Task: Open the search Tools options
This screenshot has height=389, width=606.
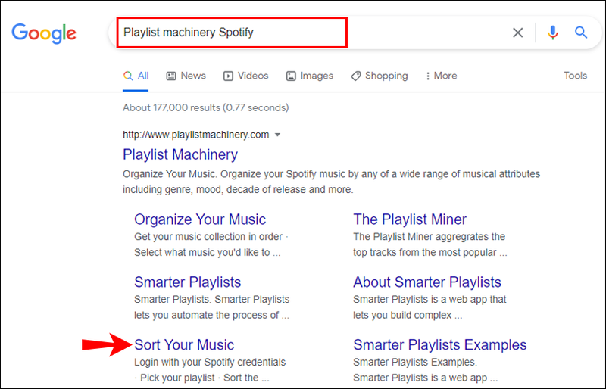Action: [575, 76]
